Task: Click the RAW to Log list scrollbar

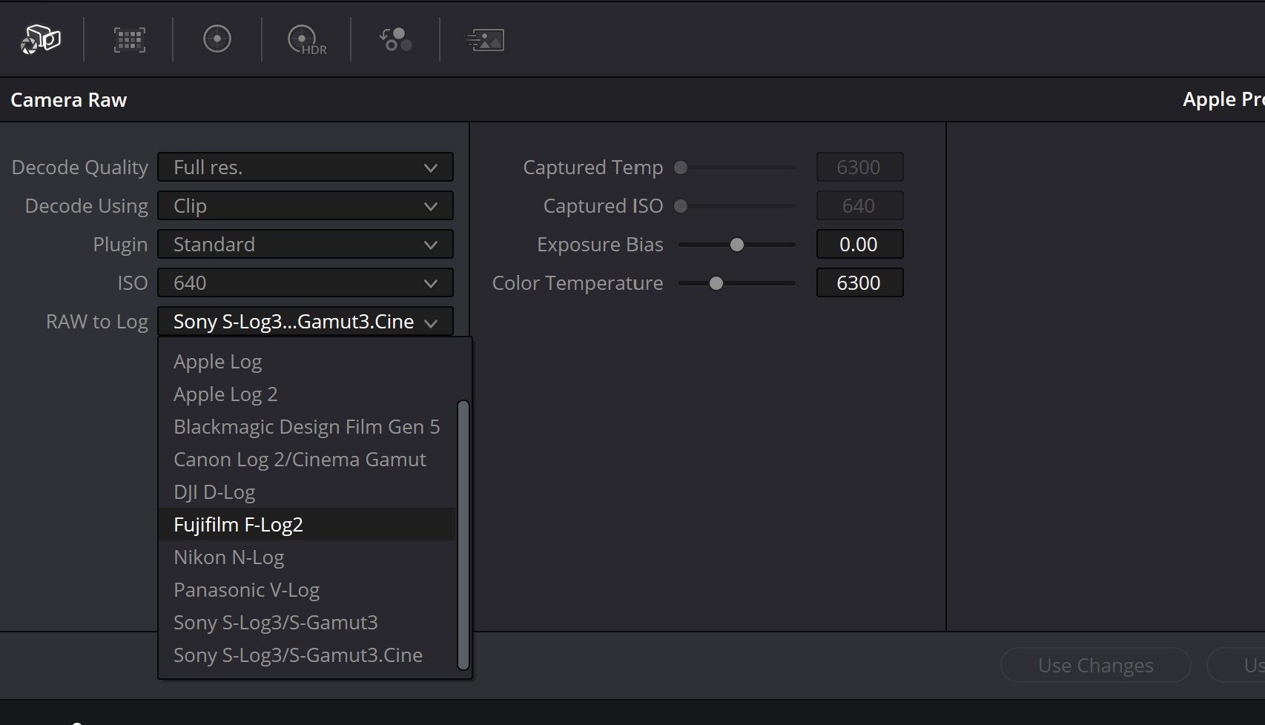Action: (x=463, y=534)
